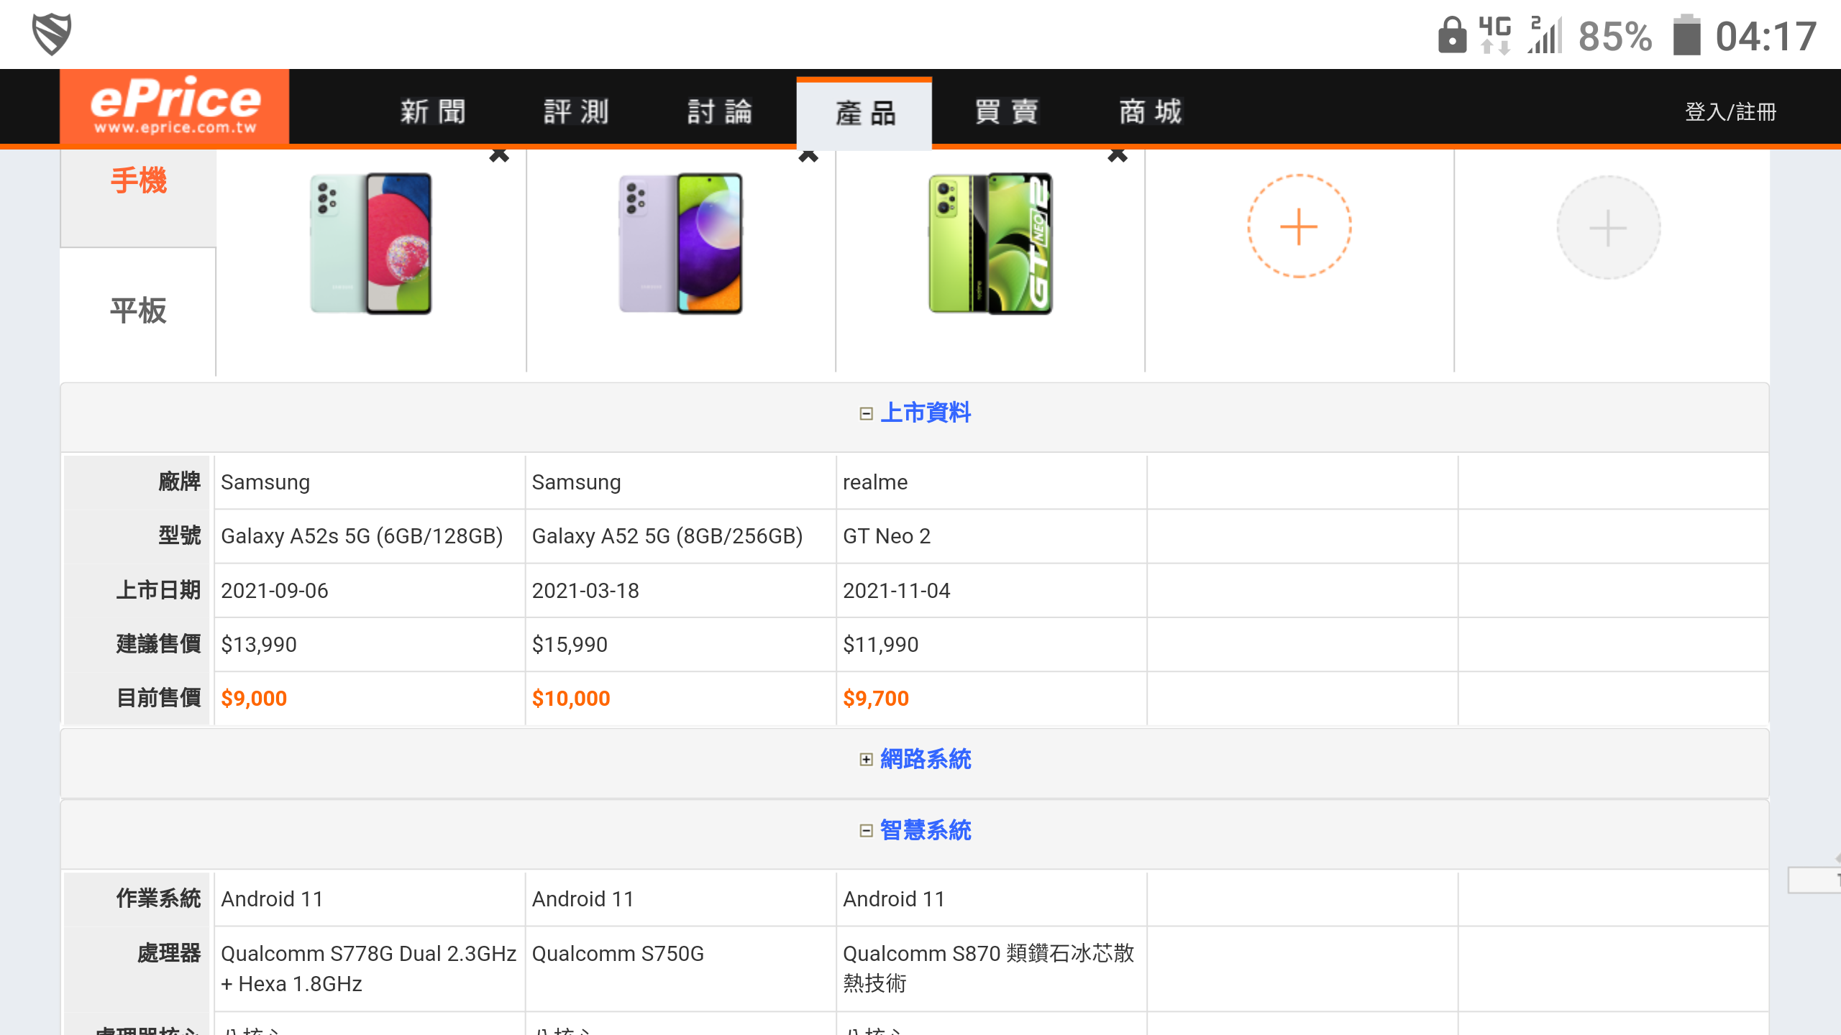The image size is (1841, 1035).
Task: Click launch date 2021-03-18
Action: (585, 591)
